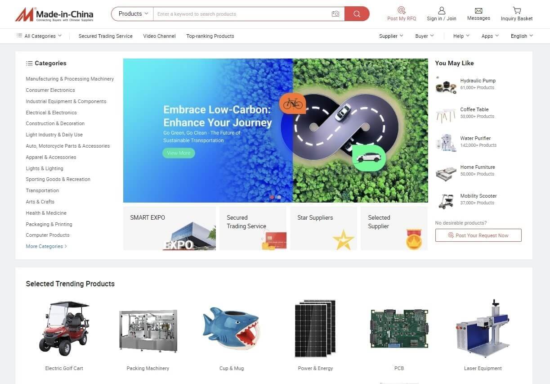Click the bicycle icon on banner
This screenshot has width=550, height=384.
coord(293,104)
